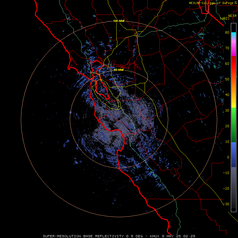Click the -10 value on the dBZ scale
238x238 pixels.
pyautogui.click(x=226, y=173)
